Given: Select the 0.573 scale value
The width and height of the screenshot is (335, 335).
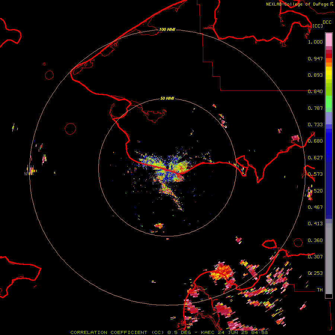Looking at the screenshot, I should [315, 174].
